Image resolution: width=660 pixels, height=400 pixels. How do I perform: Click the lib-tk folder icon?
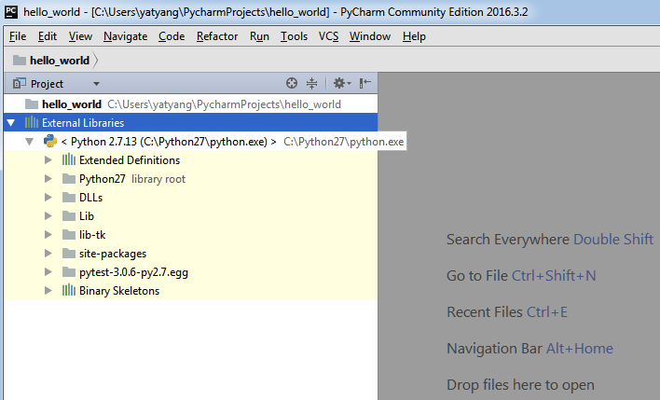point(69,235)
